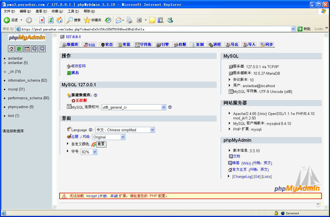
Task: Select the test (1) database
Action: (14, 116)
